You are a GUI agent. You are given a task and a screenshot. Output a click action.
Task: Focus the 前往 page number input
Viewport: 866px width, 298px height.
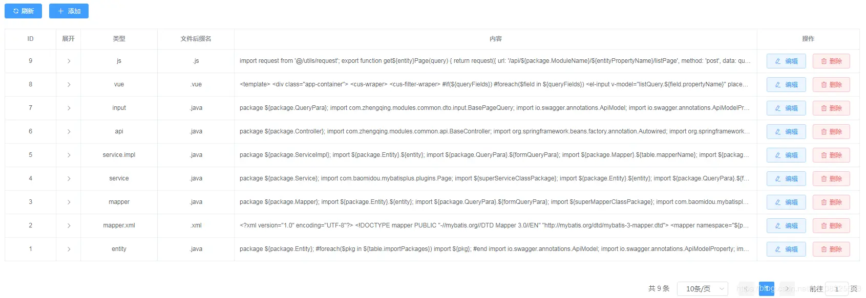tap(836, 289)
